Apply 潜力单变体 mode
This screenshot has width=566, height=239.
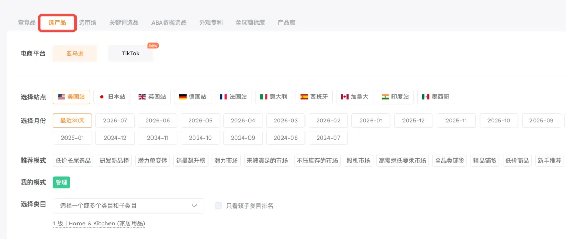point(153,161)
